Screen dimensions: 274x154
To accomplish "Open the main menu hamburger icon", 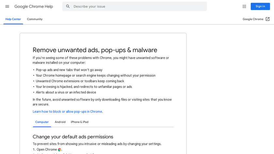I will pyautogui.click(x=7, y=7).
